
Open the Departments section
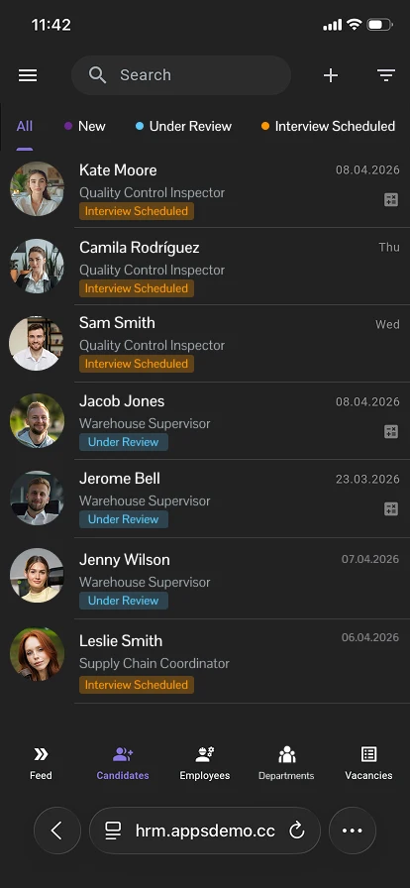tap(286, 763)
